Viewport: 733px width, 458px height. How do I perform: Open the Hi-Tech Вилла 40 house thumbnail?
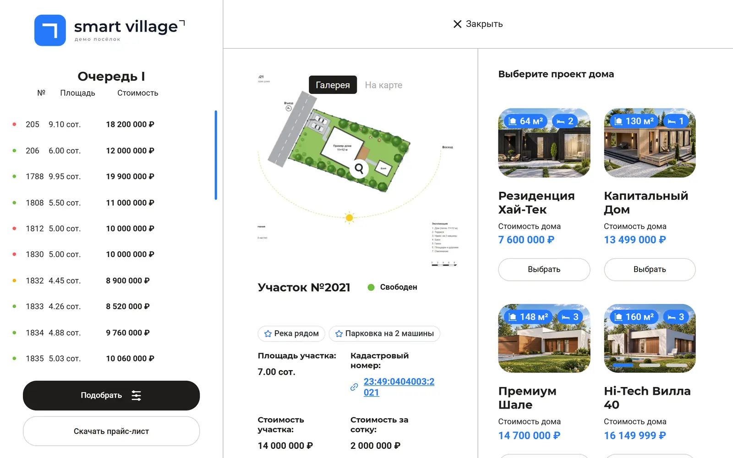(x=650, y=338)
